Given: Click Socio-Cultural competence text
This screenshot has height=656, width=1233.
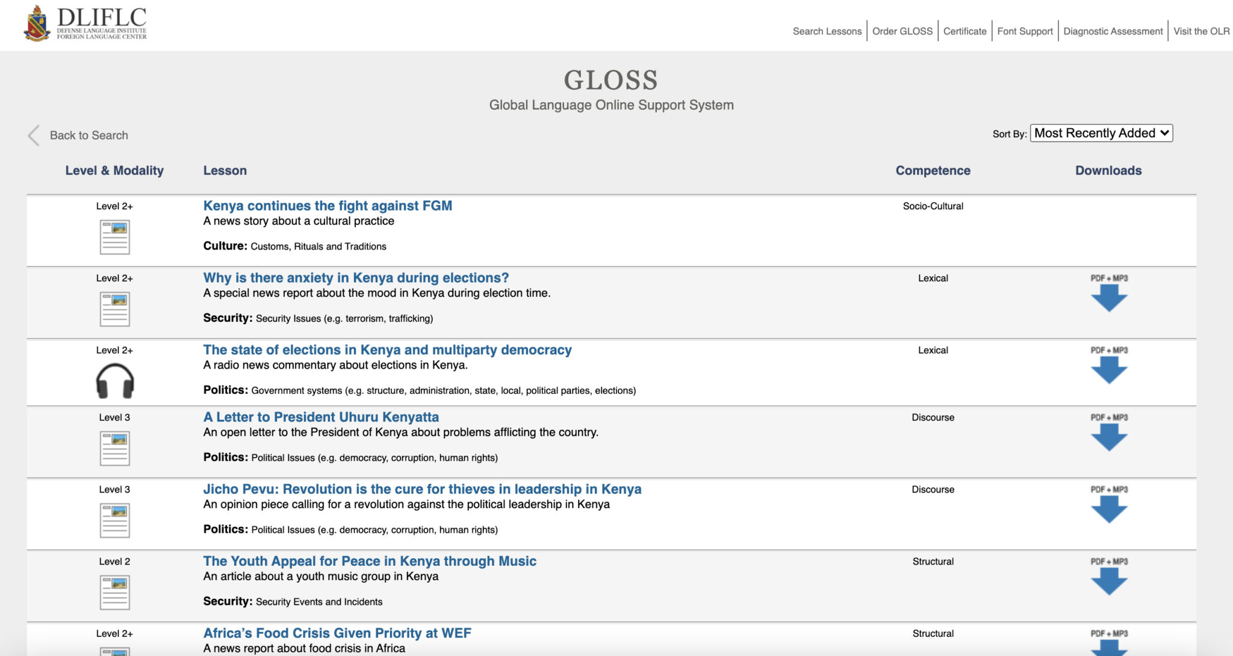Looking at the screenshot, I should tap(933, 206).
